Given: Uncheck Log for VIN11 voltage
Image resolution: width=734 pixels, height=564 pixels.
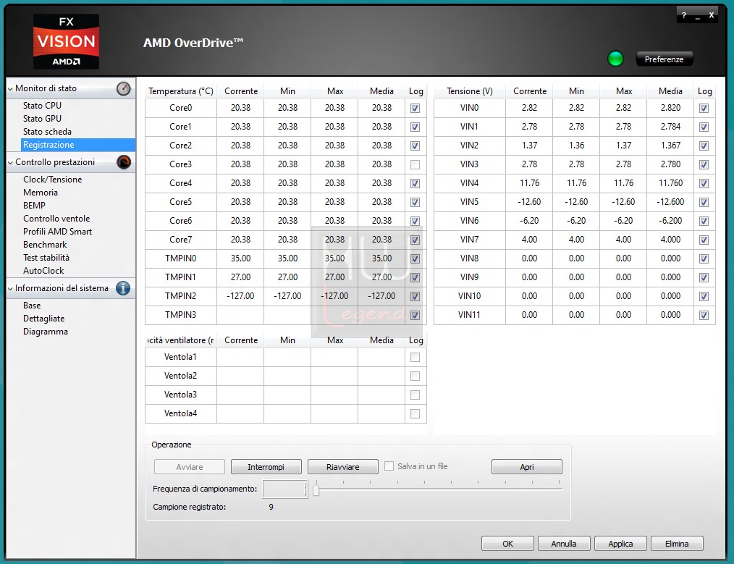Looking at the screenshot, I should pyautogui.click(x=704, y=316).
